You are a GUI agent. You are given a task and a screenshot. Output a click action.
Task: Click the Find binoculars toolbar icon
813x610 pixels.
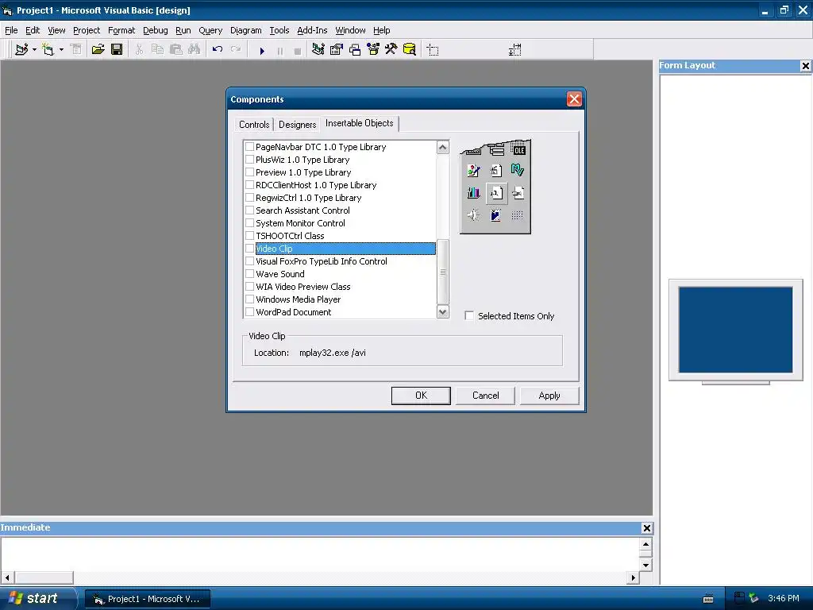(x=195, y=50)
